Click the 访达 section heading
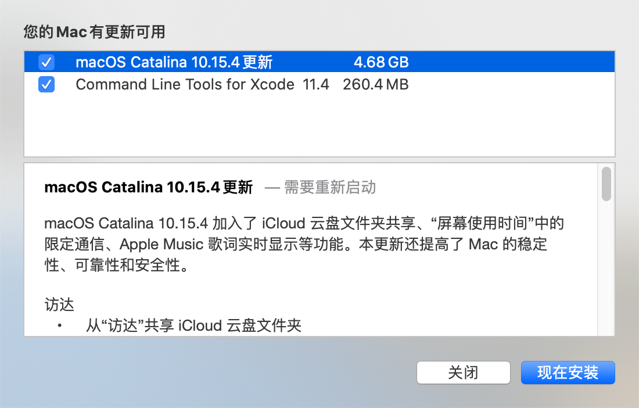Screen dimensions: 639x408 tap(59, 305)
